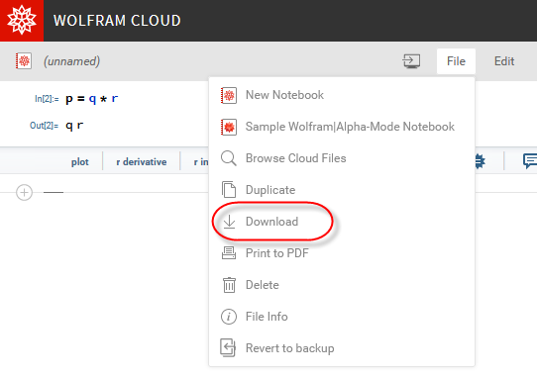Screen dimensions: 537x378
Task: Choose Duplicate in File menu
Action: click(342, 190)
